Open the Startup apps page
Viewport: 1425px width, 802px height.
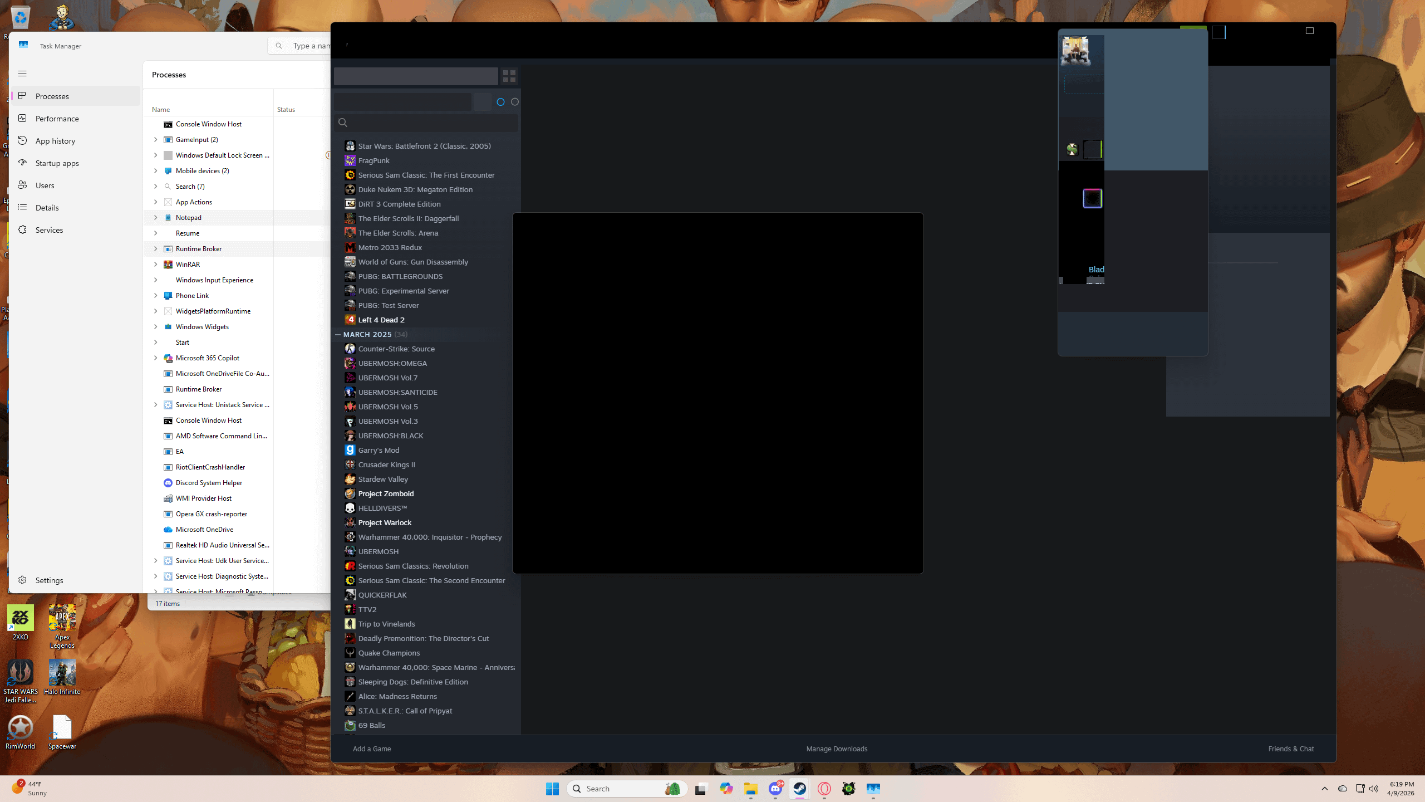[57, 163]
